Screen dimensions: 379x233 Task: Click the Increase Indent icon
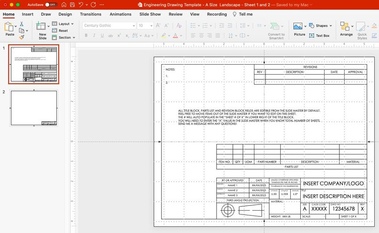click(x=230, y=25)
